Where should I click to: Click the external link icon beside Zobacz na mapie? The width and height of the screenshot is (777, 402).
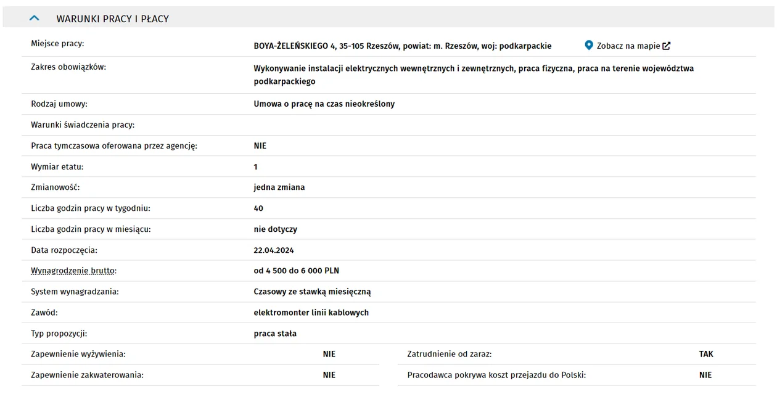(667, 46)
